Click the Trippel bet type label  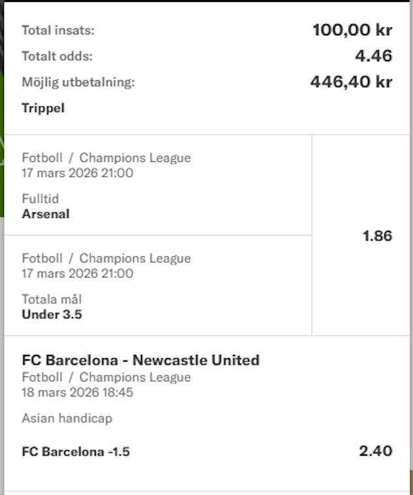tap(43, 108)
